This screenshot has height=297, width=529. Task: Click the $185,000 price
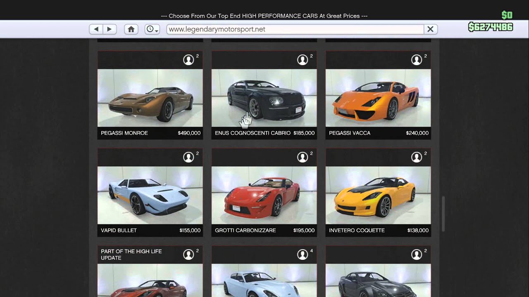point(304,133)
